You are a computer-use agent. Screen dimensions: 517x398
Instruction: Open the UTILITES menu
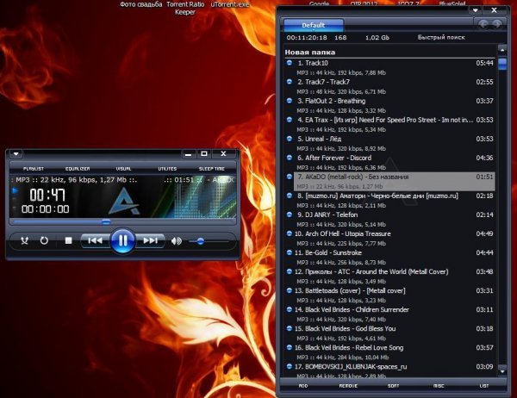pyautogui.click(x=167, y=169)
